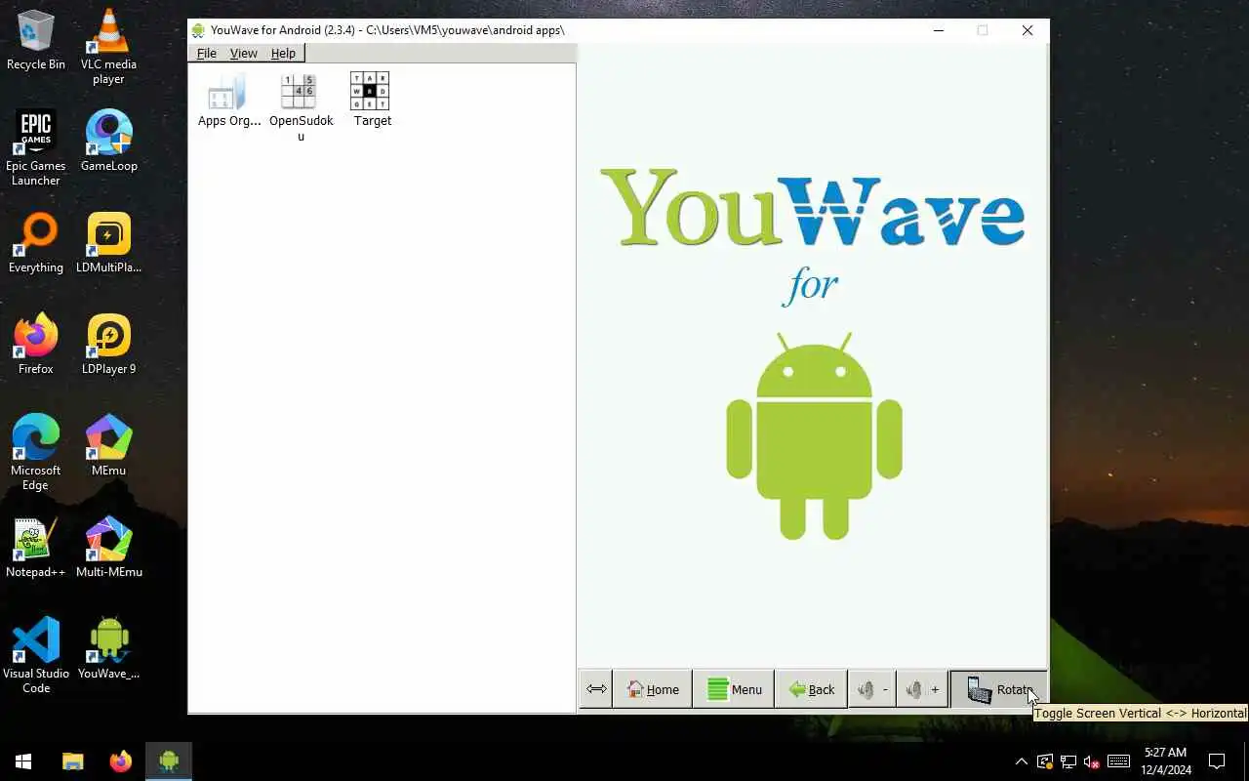Open the Help menu
Image resolution: width=1249 pixels, height=781 pixels.
click(283, 53)
